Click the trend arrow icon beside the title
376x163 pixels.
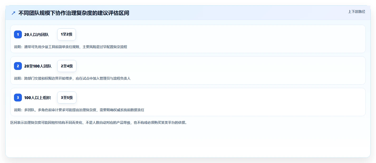click(13, 13)
